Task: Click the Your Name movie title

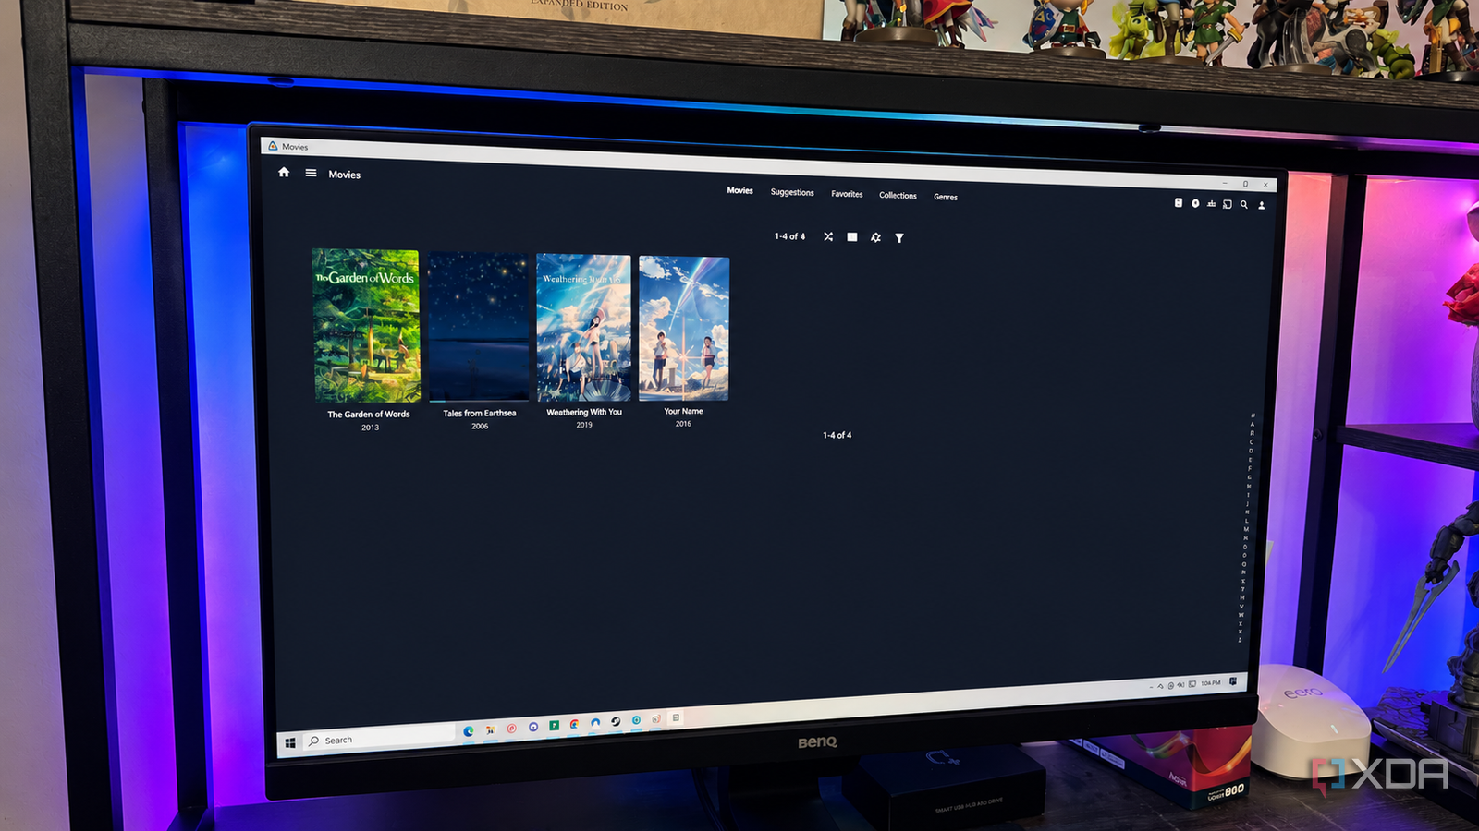Action: [x=683, y=411]
